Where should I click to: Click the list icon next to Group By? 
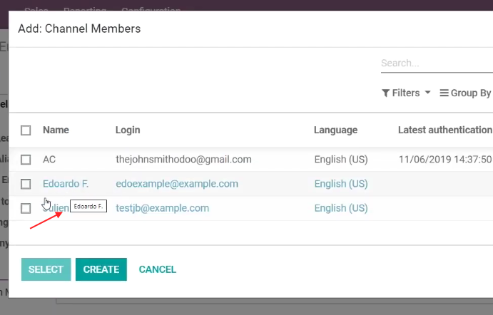click(444, 93)
